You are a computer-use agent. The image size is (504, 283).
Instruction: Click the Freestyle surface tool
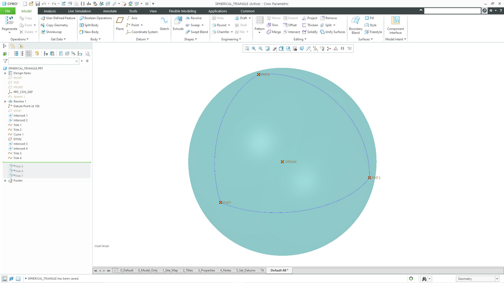click(x=373, y=32)
